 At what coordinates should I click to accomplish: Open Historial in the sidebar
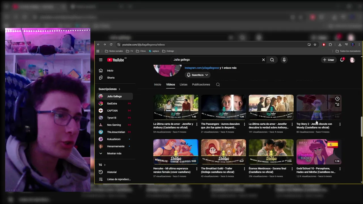115,172
